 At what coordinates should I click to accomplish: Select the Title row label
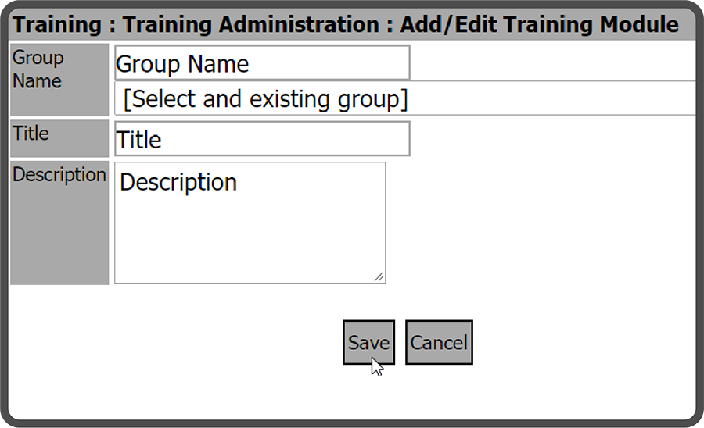click(31, 134)
